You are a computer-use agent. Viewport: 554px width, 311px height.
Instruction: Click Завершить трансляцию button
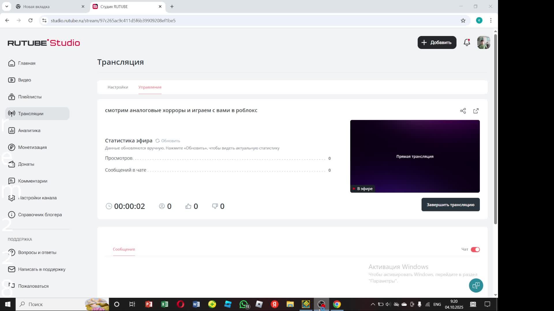450,205
